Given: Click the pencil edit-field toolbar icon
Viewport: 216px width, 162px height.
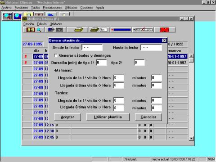Looking at the screenshot, I should click(143, 30).
